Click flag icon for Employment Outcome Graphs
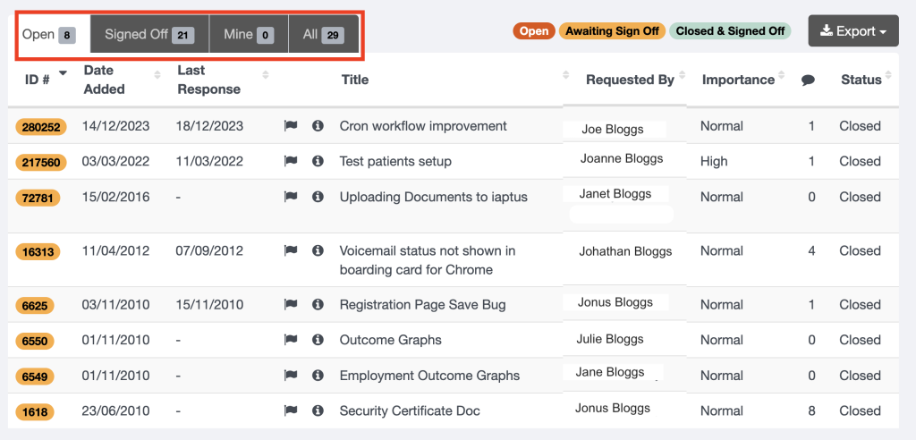Screen dimensions: 916x440 point(291,376)
